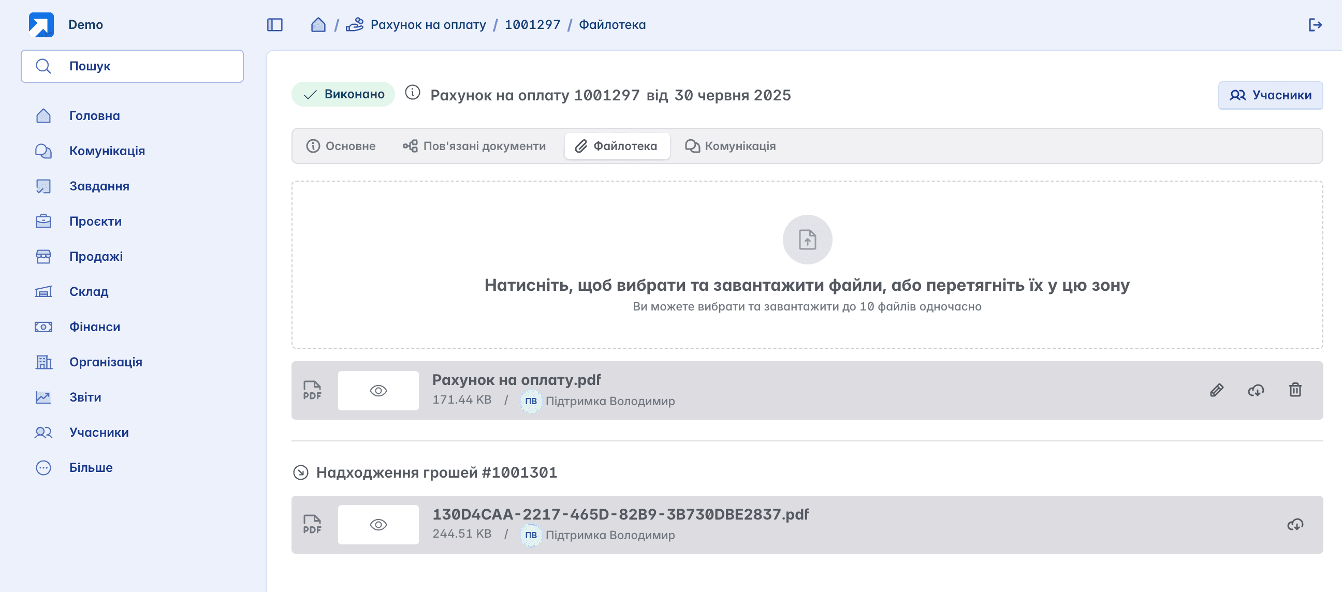Switch to the Пов'язані документи tab

coord(474,146)
